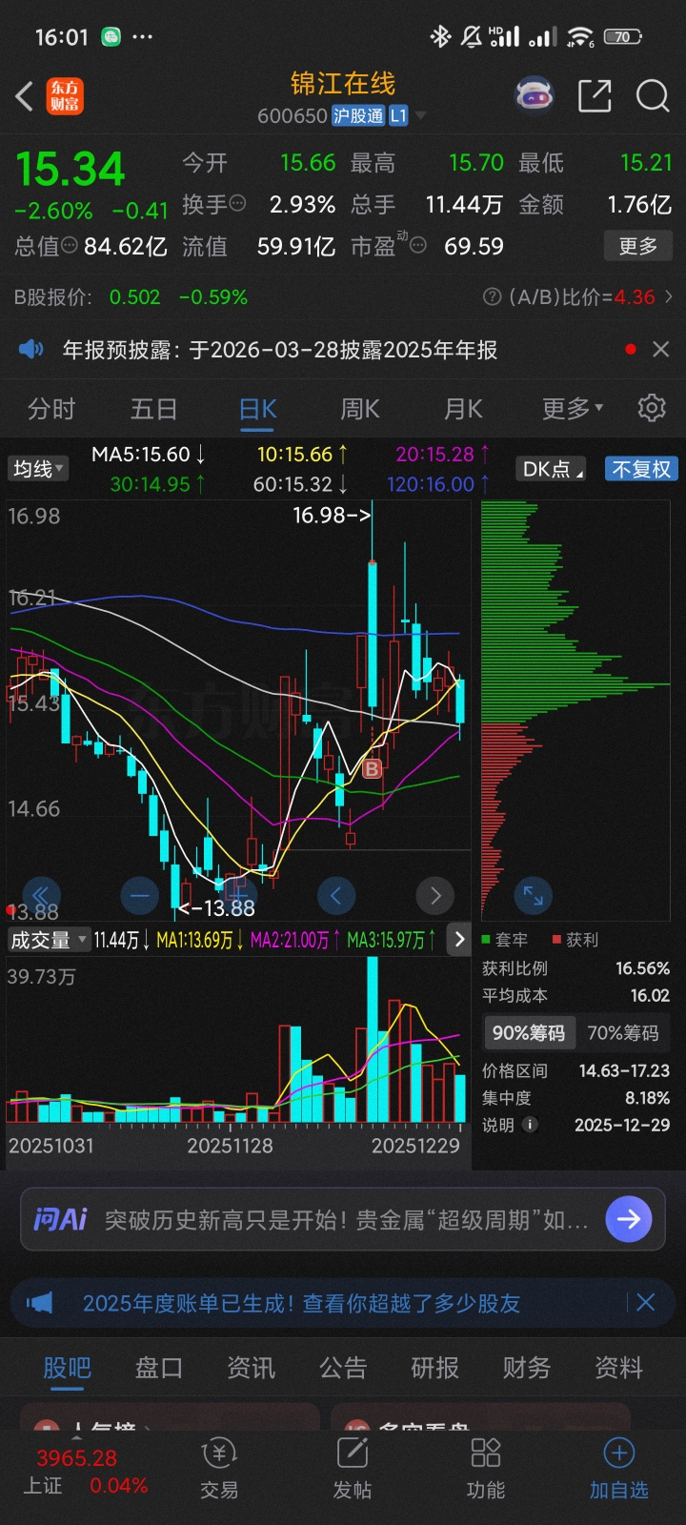The width and height of the screenshot is (686, 1525).
Task: Open chart settings gear icon
Action: [x=652, y=408]
